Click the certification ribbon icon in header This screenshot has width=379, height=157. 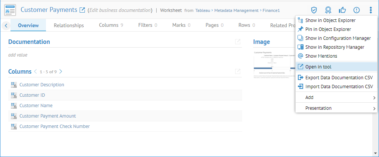coord(328,10)
